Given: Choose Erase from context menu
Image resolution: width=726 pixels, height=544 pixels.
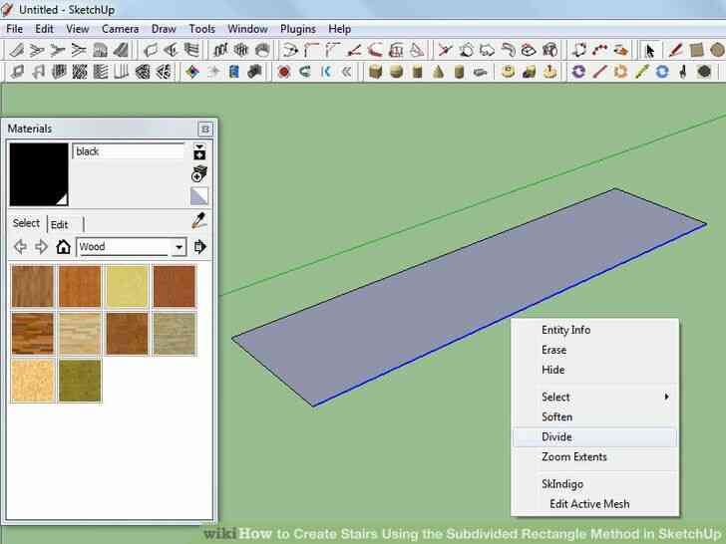Looking at the screenshot, I should point(594,350).
